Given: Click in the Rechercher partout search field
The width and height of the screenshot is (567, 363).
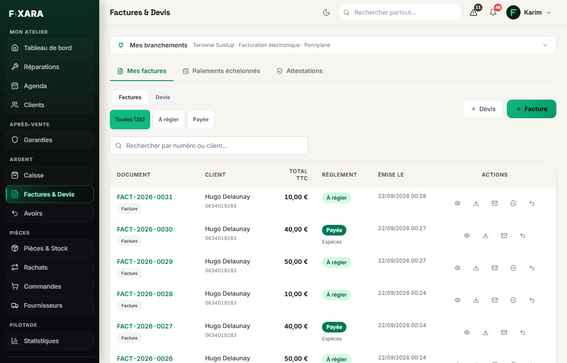Looking at the screenshot, I should click(x=400, y=12).
